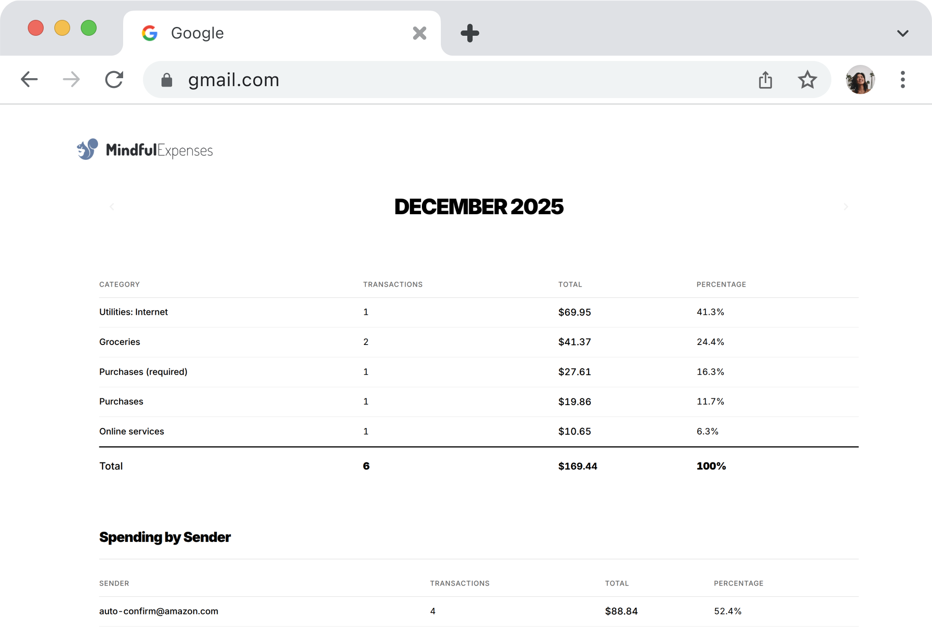
Task: Click the share page icon
Action: 765,80
